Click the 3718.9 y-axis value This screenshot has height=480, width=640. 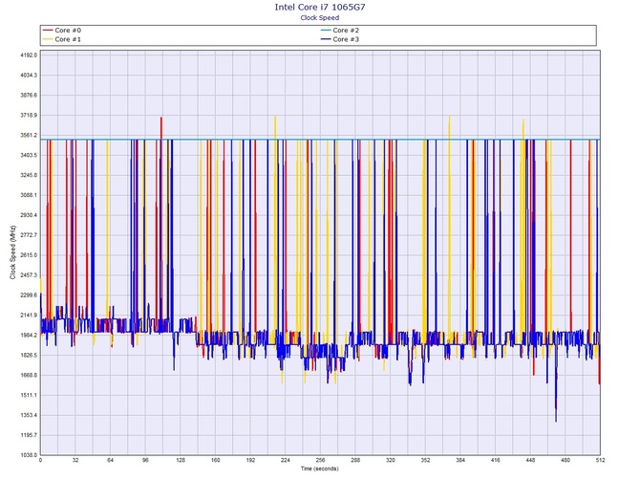[x=29, y=115]
